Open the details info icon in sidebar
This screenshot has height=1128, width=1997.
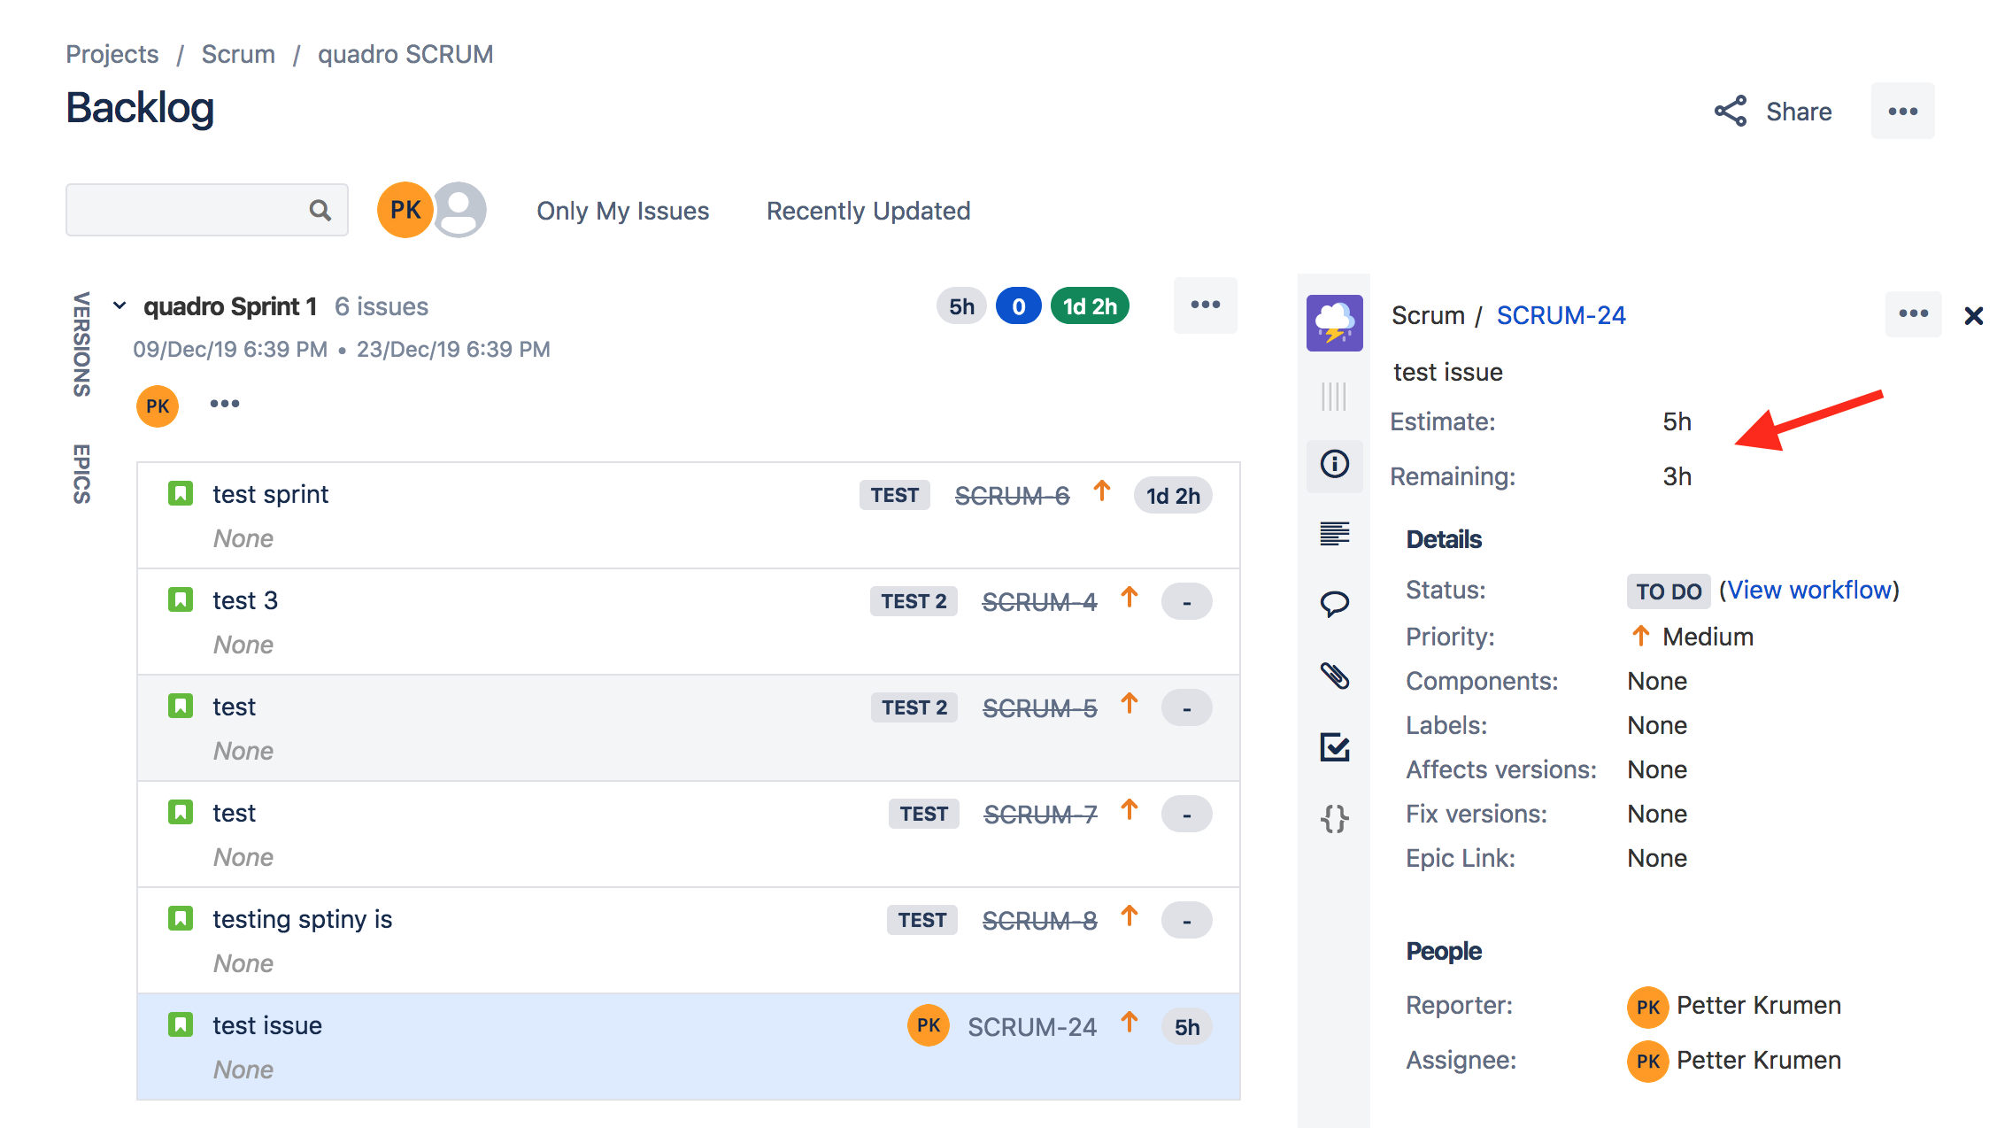tap(1334, 464)
